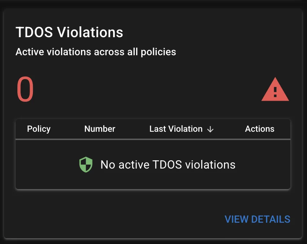Viewport: 307px width, 244px height.
Task: Select the shield icon beside no-violations message
Action: 86,164
